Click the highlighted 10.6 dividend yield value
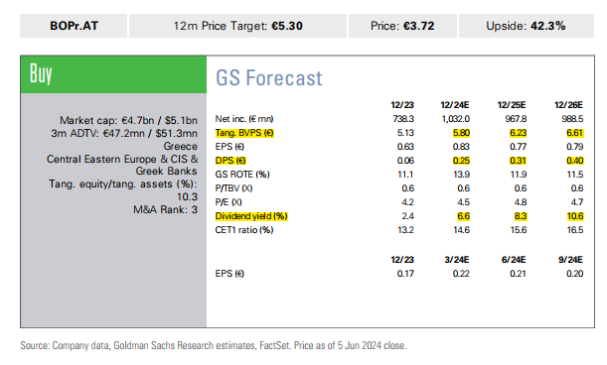The height and width of the screenshot is (365, 607). tap(575, 216)
